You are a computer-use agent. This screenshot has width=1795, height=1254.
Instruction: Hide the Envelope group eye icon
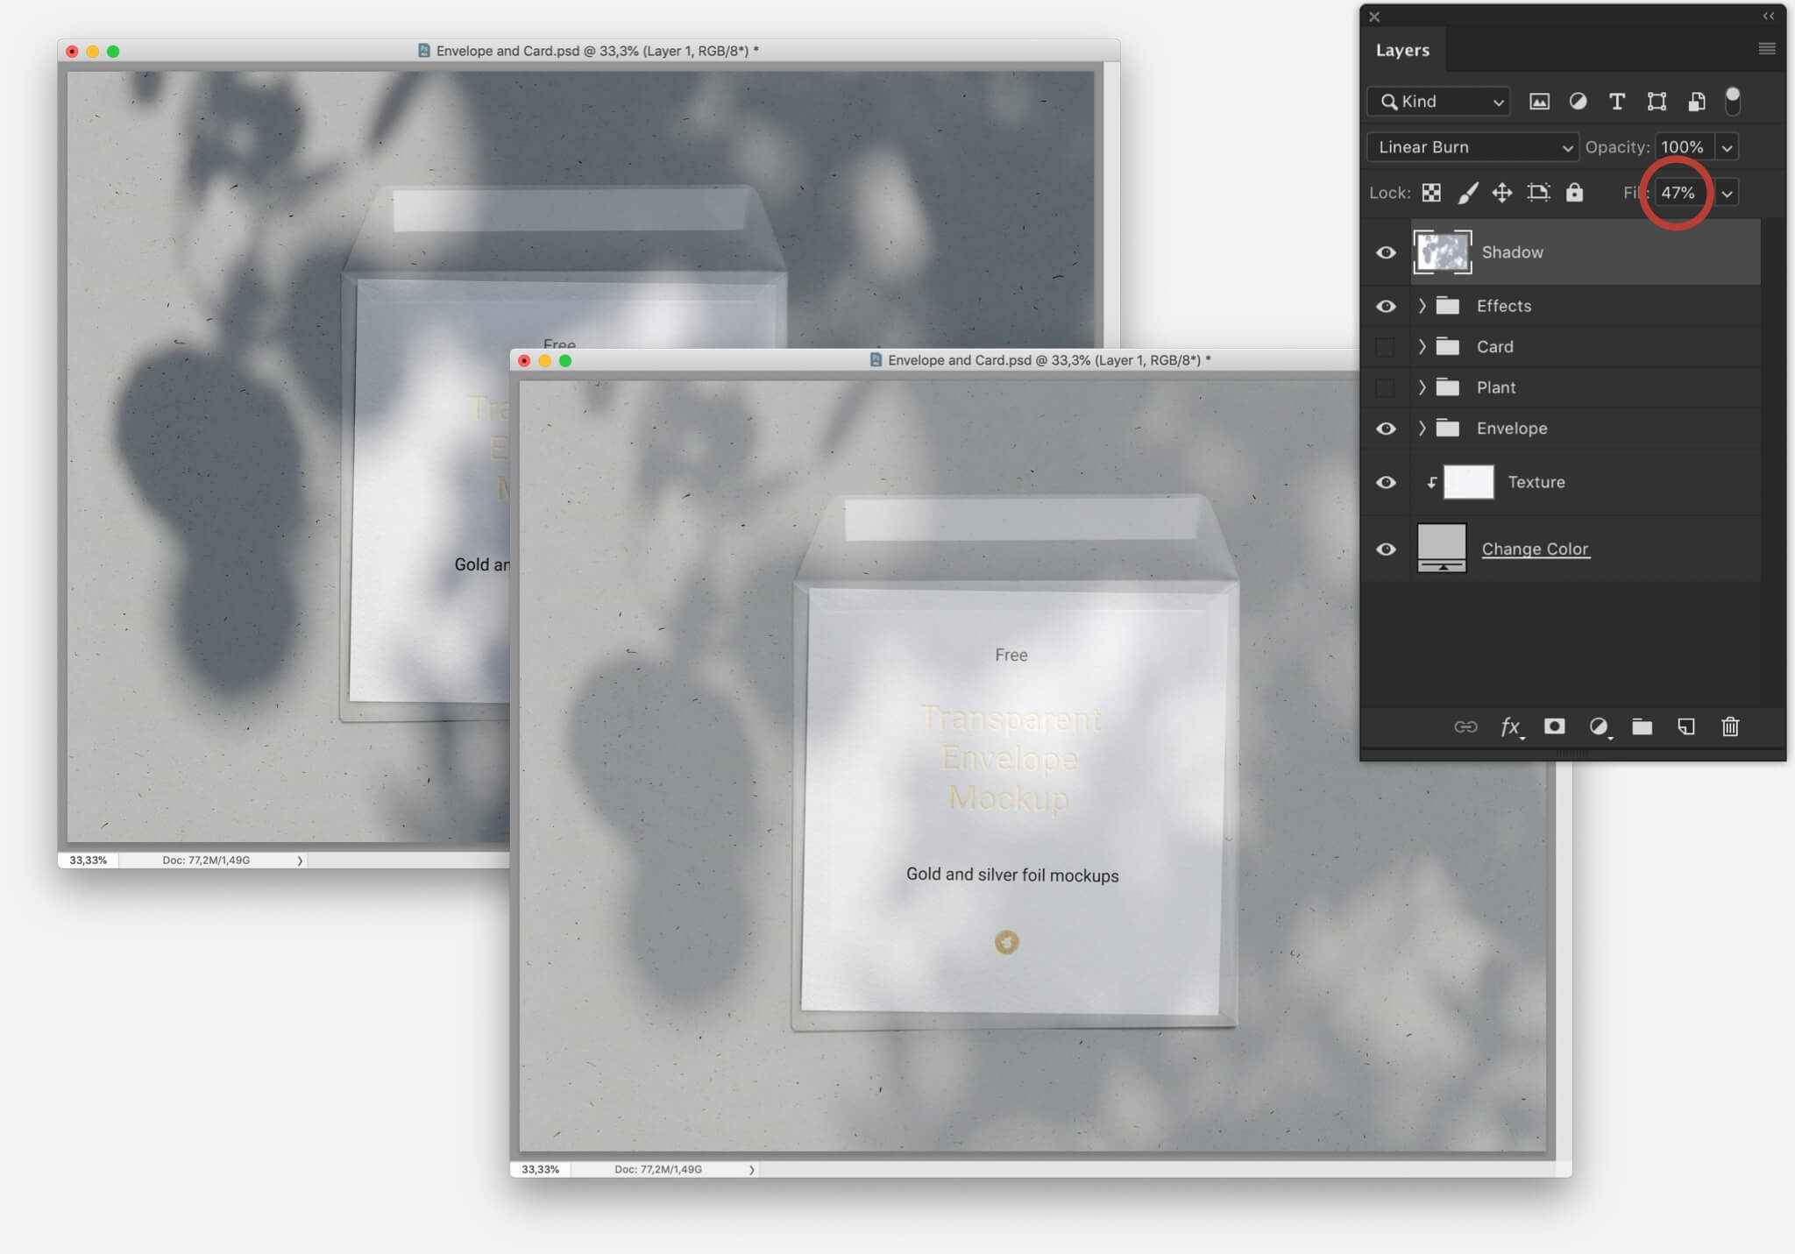tap(1386, 429)
